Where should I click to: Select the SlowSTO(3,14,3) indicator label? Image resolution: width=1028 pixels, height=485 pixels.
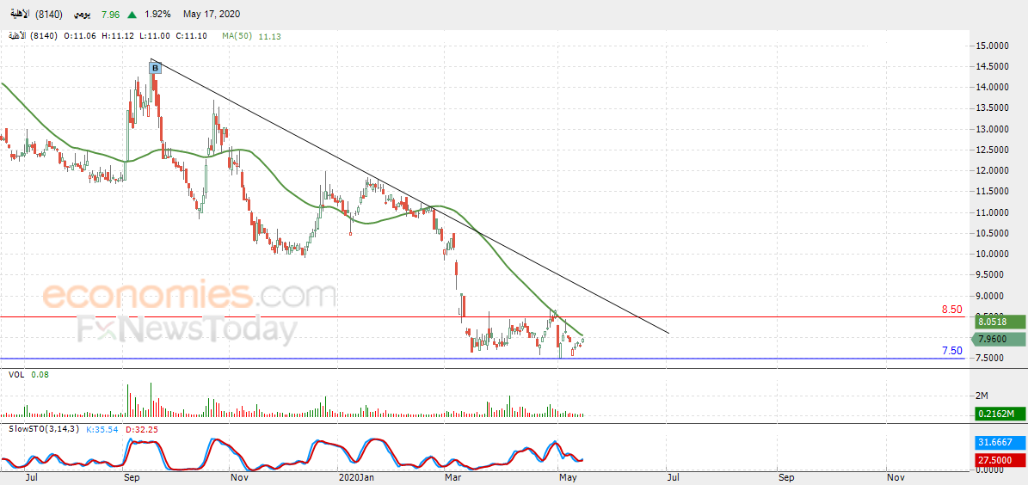[x=45, y=429]
